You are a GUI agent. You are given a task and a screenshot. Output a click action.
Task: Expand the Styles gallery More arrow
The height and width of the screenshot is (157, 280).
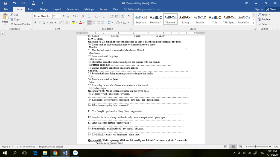(253, 23)
